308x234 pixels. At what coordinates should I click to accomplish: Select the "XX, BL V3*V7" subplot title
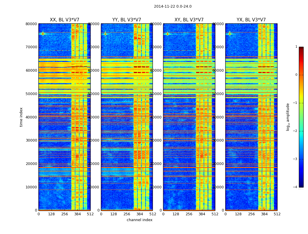(x=65, y=20)
